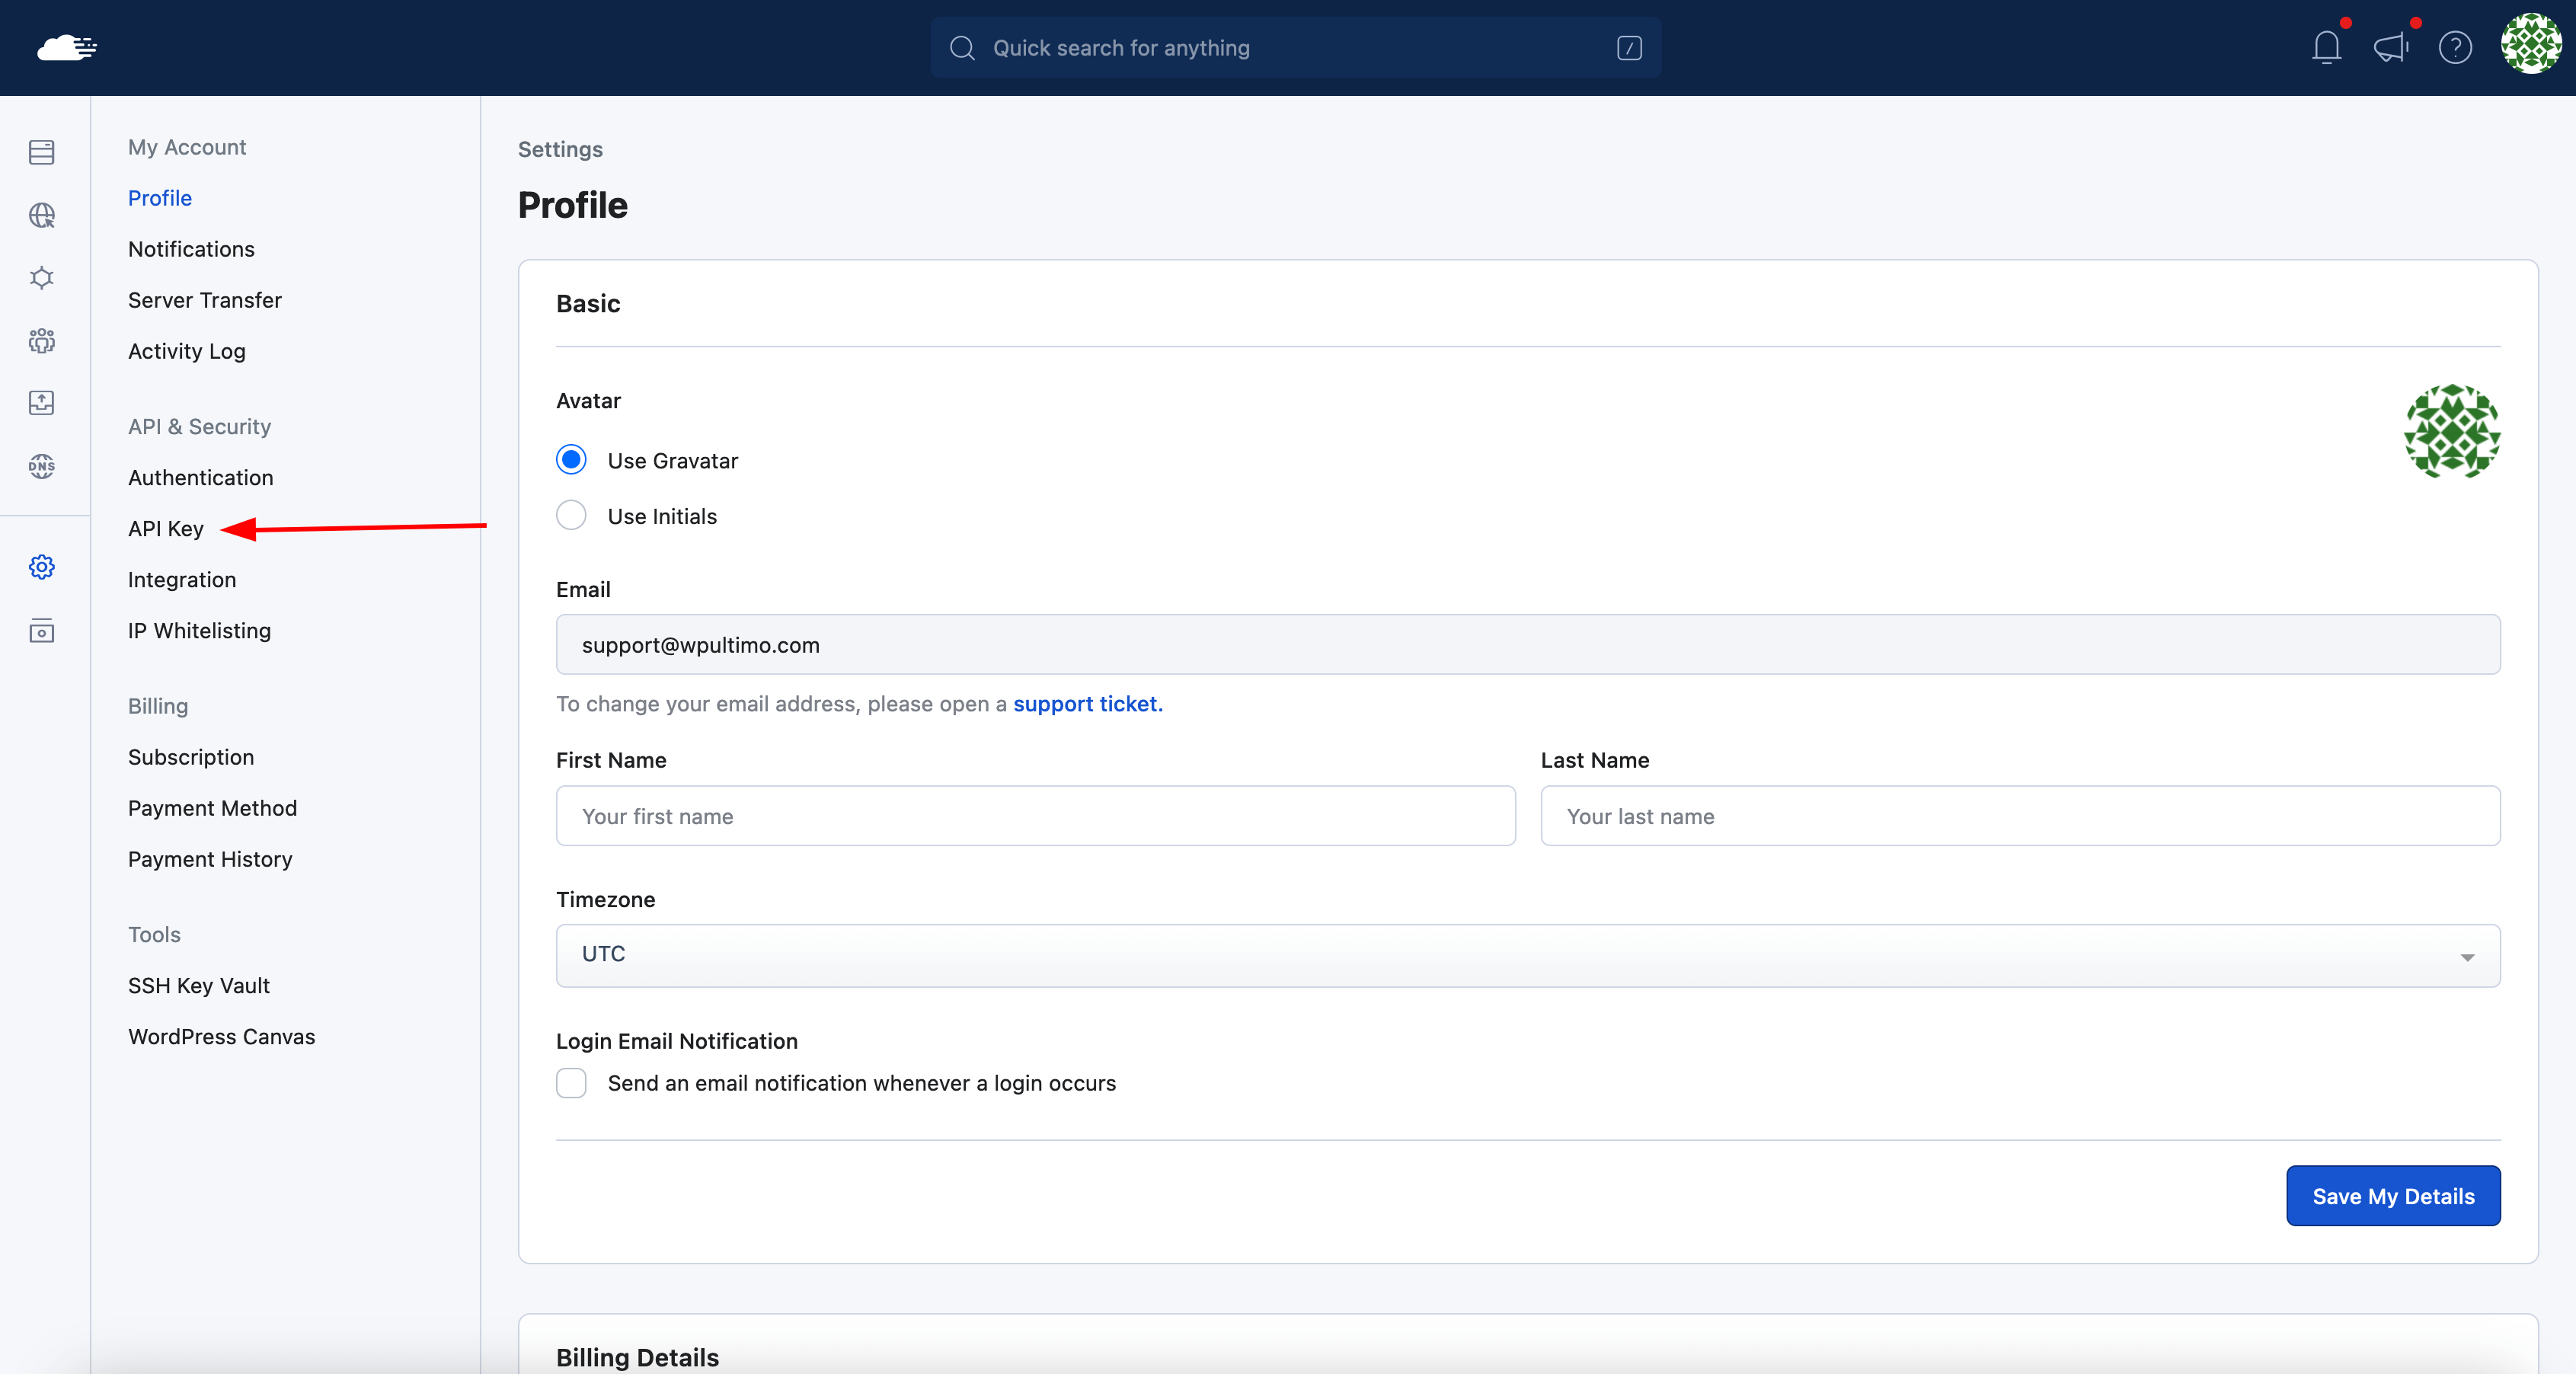Open Authentication settings
The width and height of the screenshot is (2576, 1374).
tap(201, 478)
